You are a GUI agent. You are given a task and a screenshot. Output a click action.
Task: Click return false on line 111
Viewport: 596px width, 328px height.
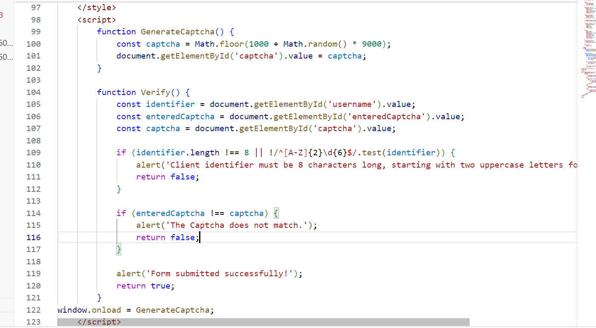pyautogui.click(x=166, y=177)
